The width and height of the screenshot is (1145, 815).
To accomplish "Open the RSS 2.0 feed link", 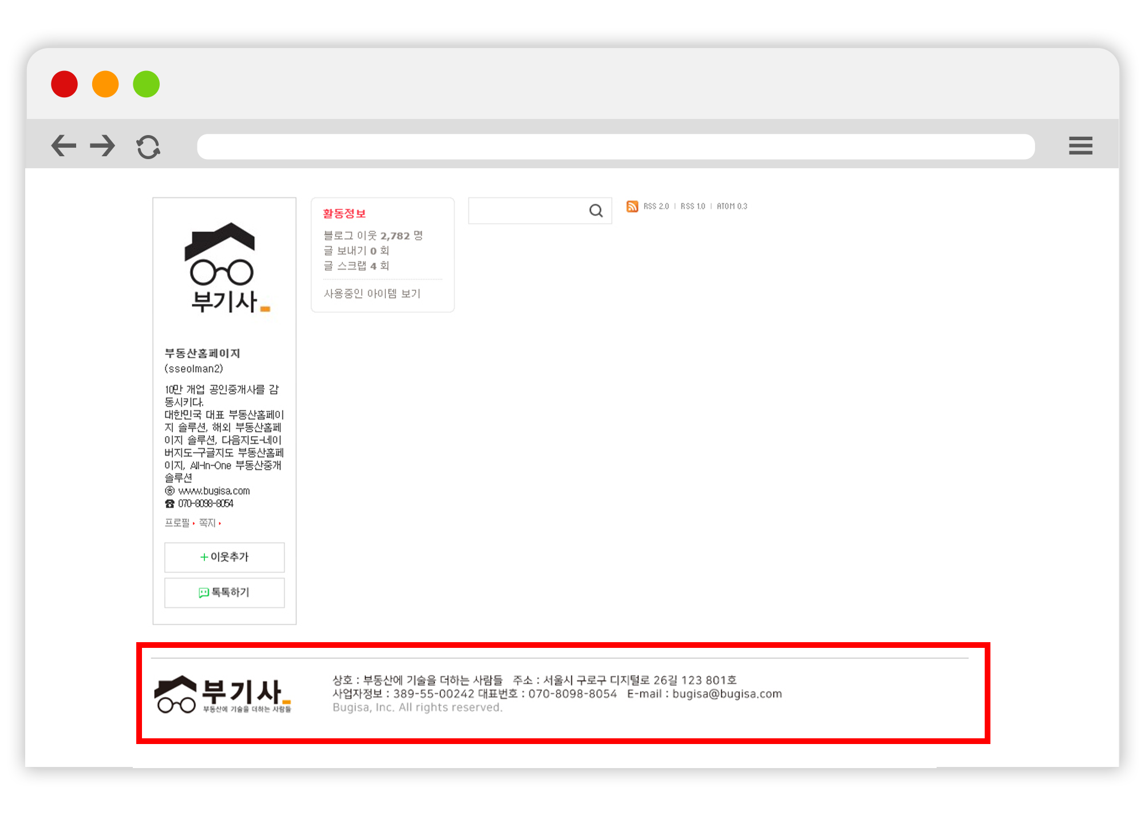I will click(656, 206).
